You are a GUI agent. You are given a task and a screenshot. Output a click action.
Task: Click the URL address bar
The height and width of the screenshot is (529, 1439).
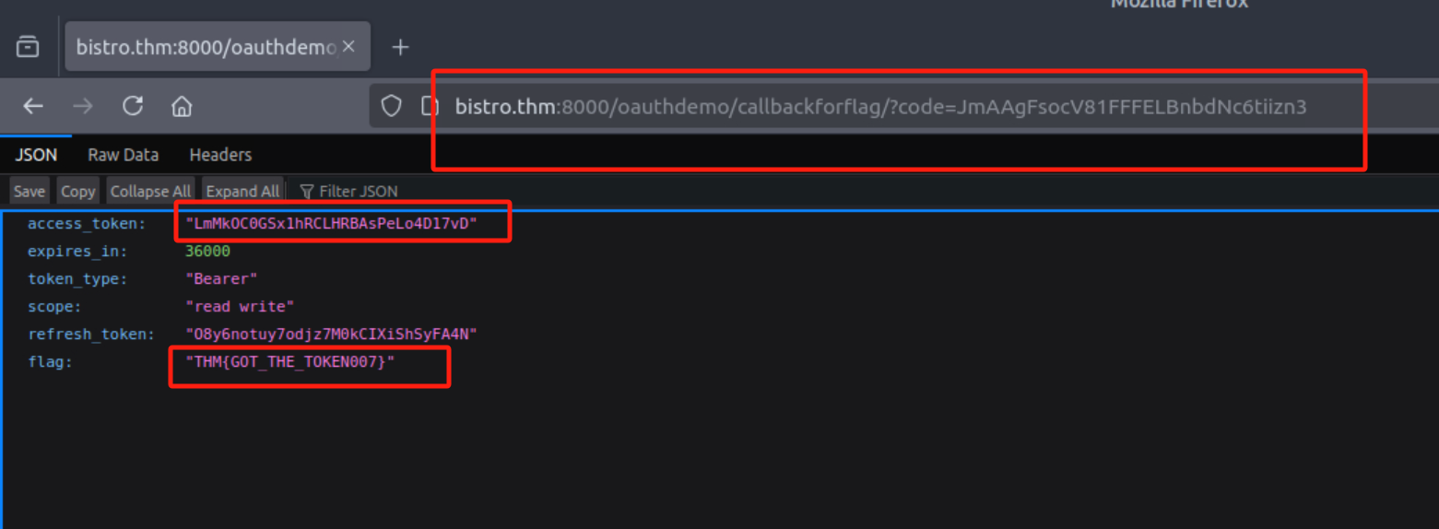coord(879,107)
